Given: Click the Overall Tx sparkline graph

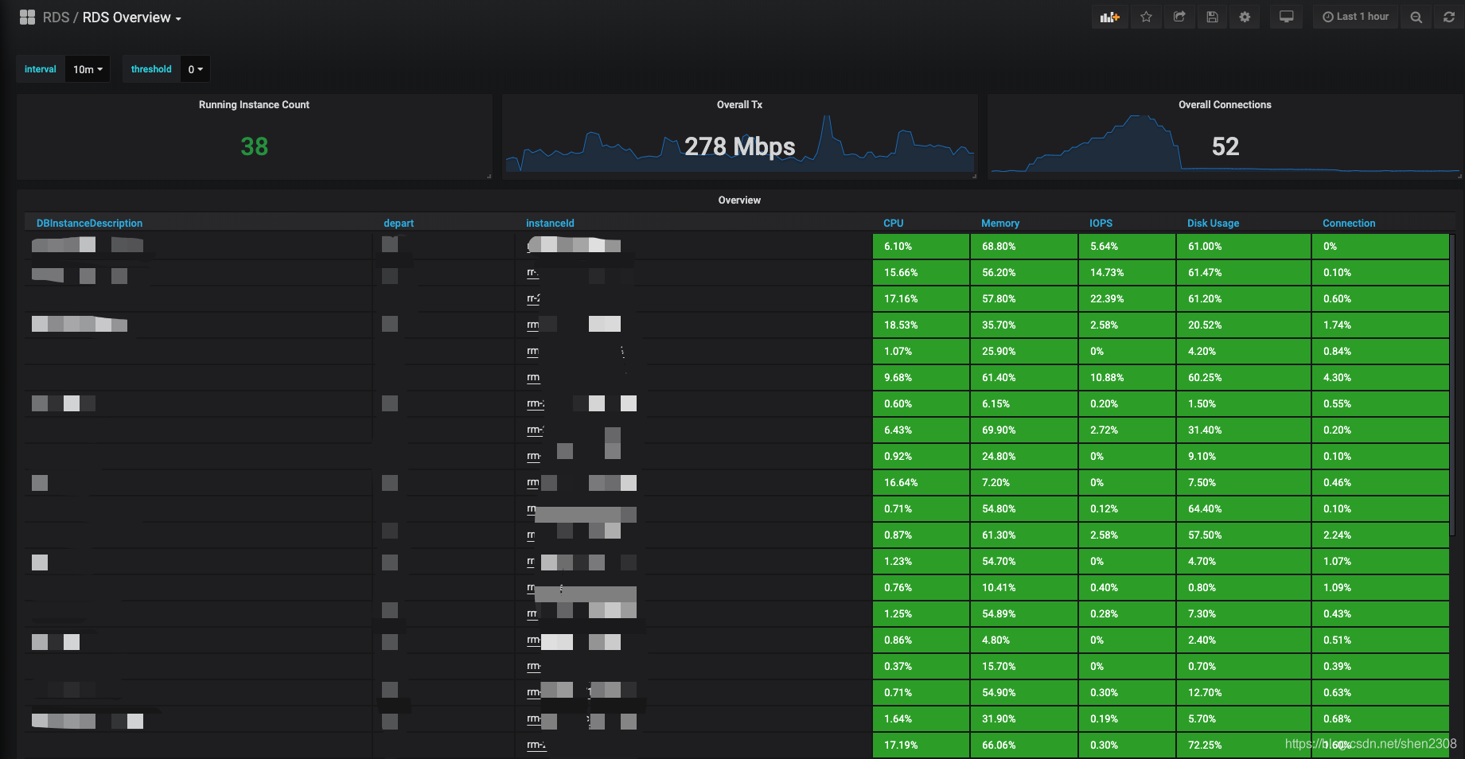Looking at the screenshot, I should click(x=739, y=145).
